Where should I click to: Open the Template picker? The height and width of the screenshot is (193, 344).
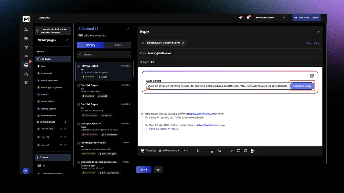pos(148,151)
